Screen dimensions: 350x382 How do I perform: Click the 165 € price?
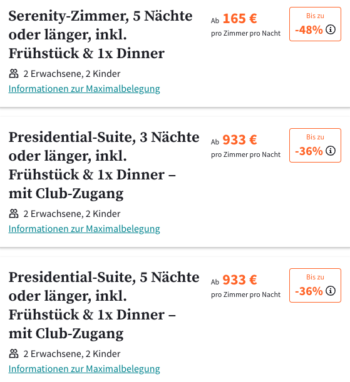point(240,19)
